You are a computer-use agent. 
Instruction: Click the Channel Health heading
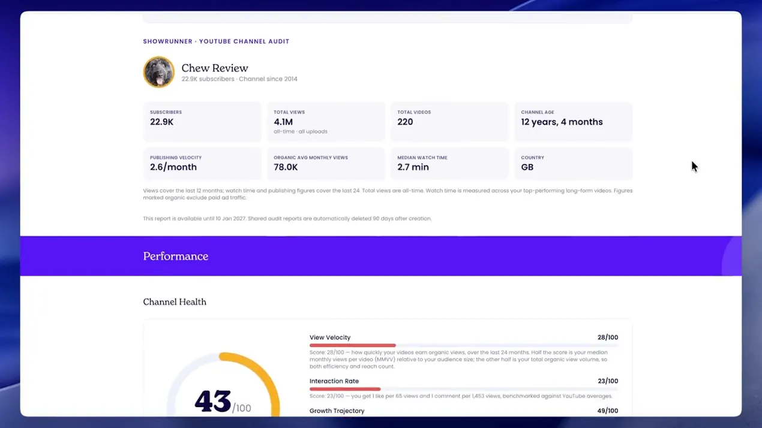point(175,302)
